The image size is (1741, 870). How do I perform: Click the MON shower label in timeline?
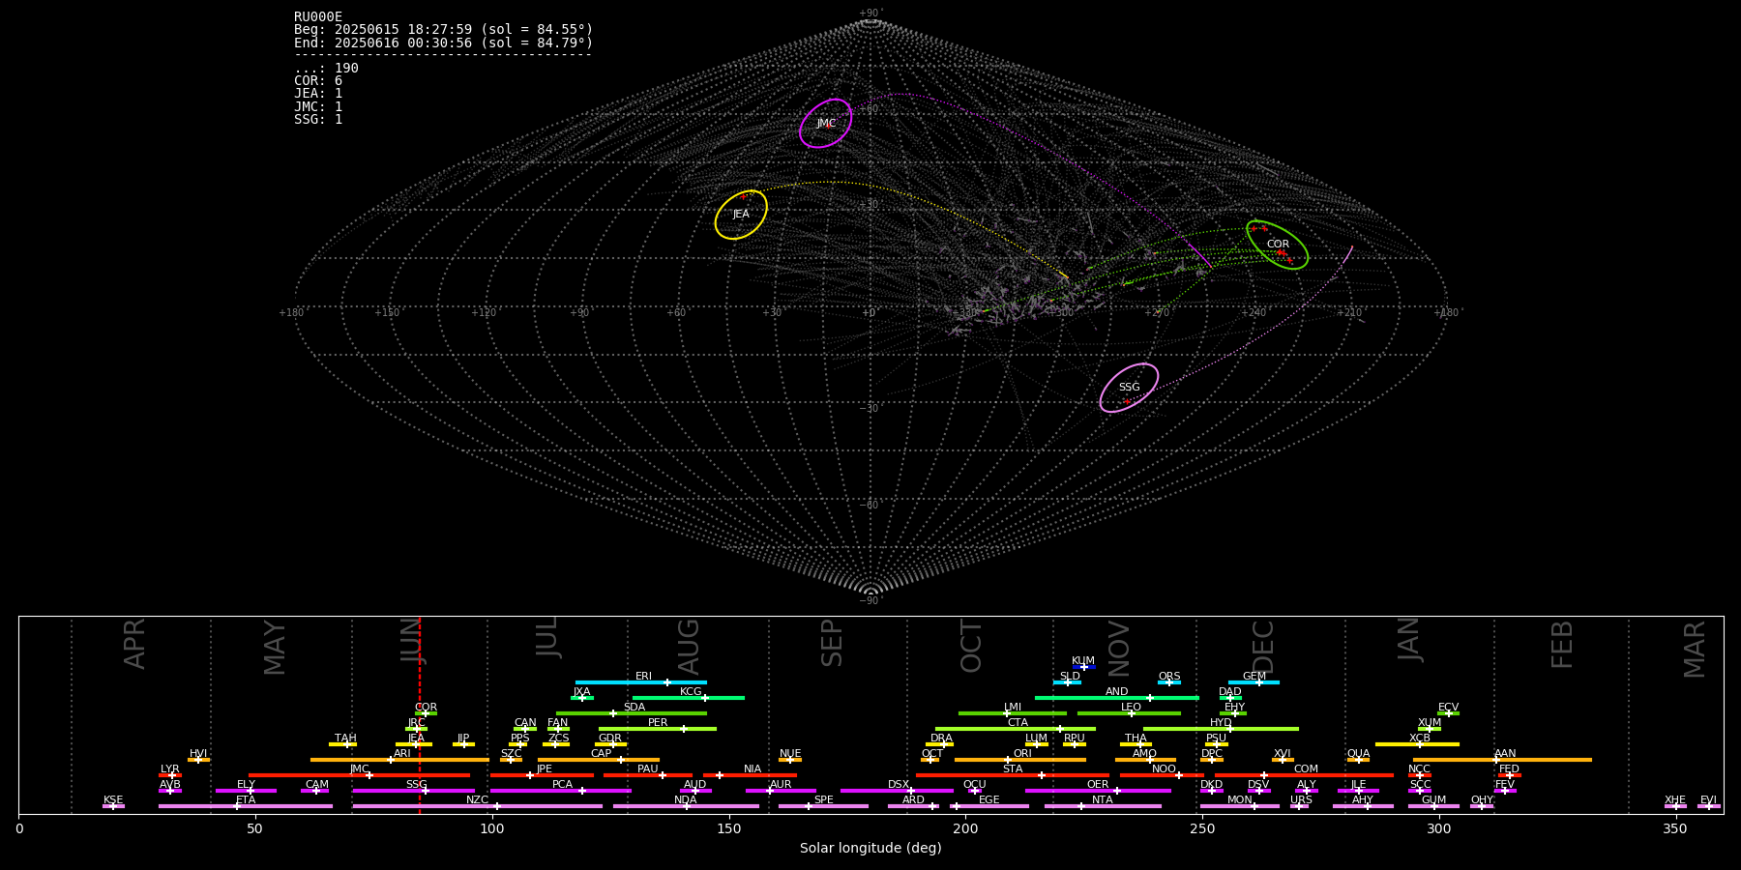(x=1240, y=800)
